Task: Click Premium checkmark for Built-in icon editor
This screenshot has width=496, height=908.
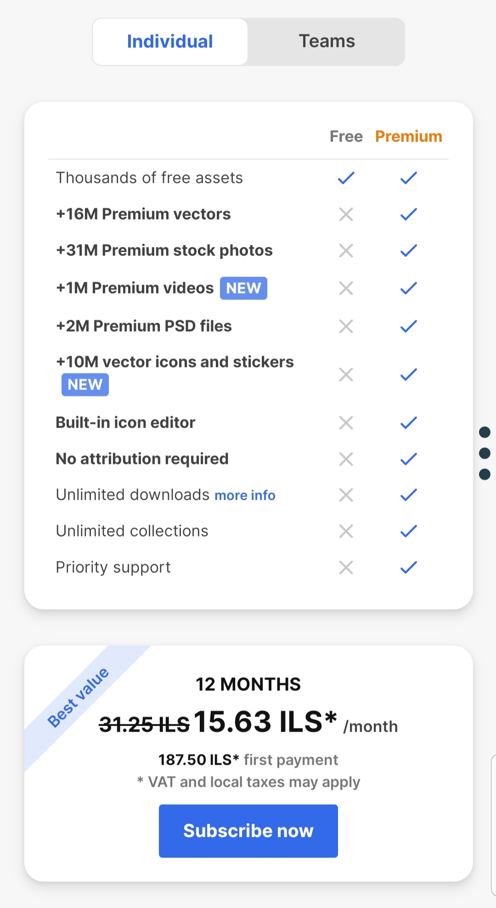Action: pos(408,423)
